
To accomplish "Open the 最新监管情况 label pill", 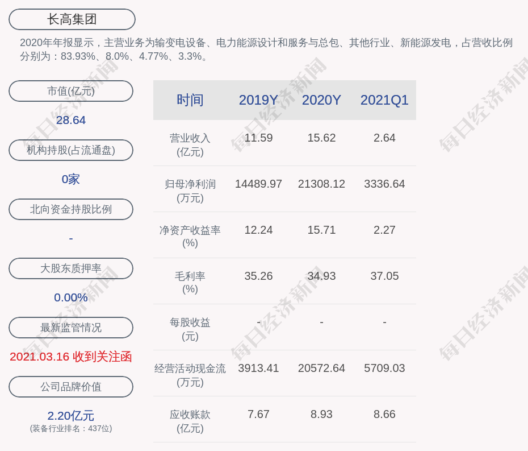I will pos(71,328).
